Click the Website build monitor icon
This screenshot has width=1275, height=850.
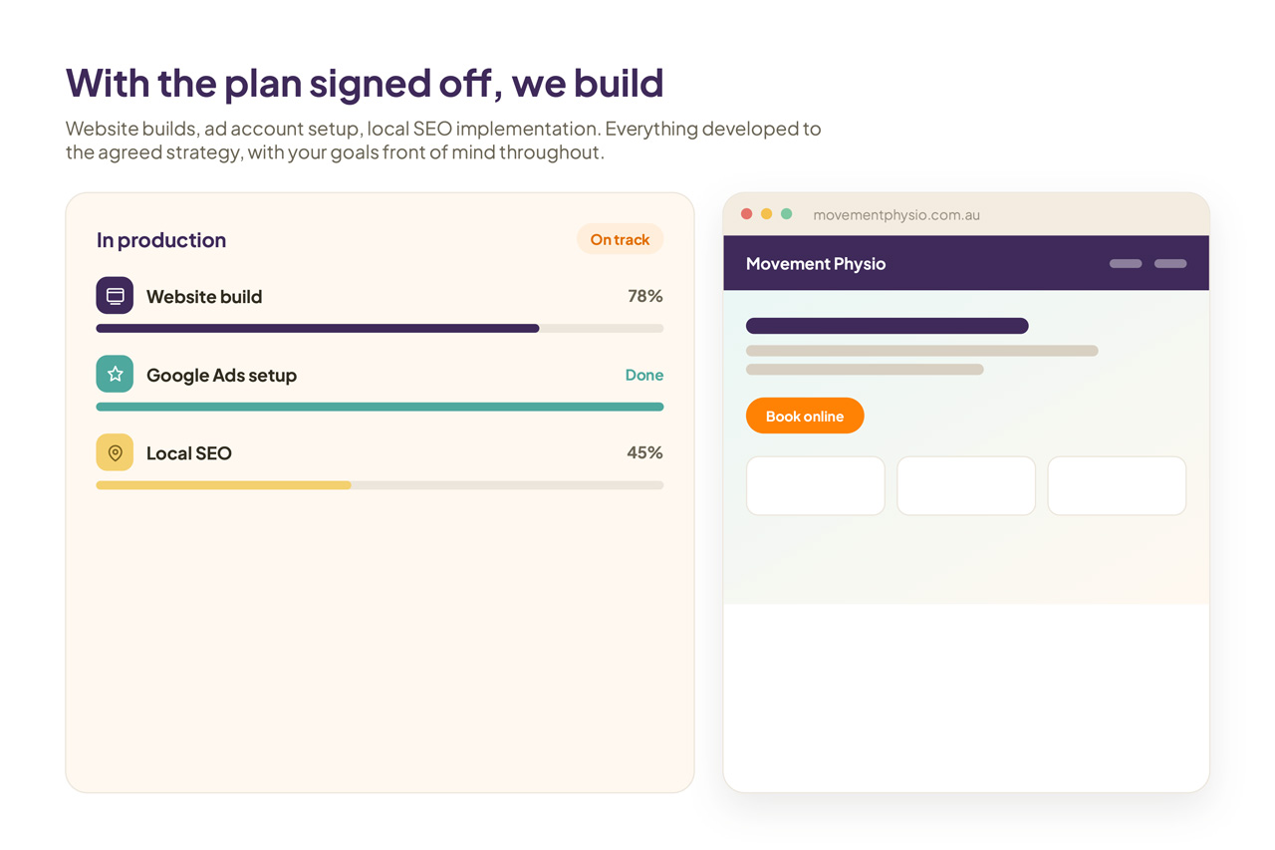coord(115,296)
